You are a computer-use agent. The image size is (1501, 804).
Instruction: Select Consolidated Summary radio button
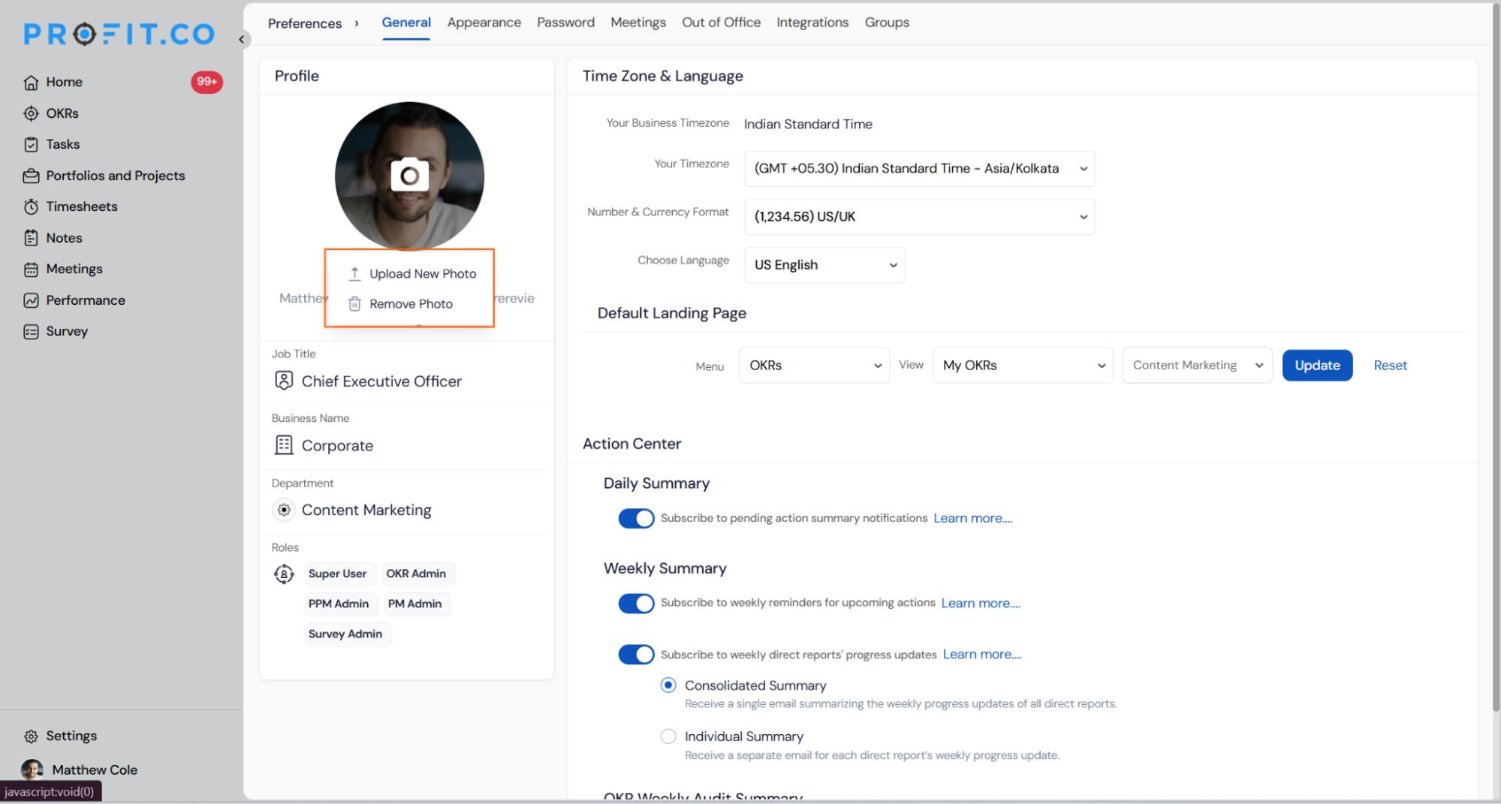tap(668, 685)
